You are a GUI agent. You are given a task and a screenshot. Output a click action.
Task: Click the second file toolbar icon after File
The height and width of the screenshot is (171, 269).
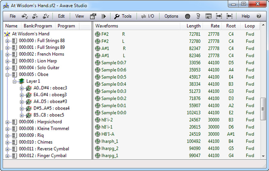[35, 16]
